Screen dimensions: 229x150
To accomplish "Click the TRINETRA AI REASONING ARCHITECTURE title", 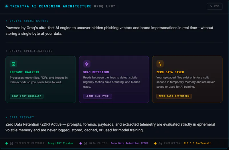I will [51, 6].
